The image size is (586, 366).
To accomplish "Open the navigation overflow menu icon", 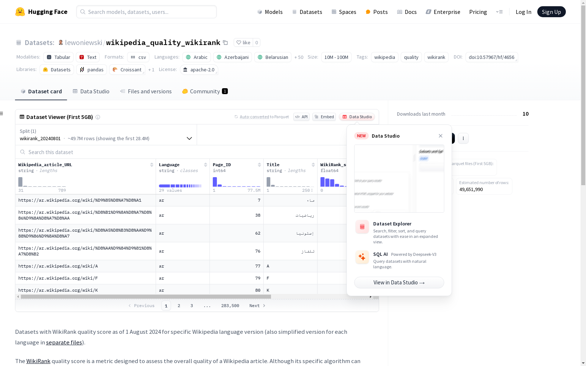I will click(x=499, y=12).
